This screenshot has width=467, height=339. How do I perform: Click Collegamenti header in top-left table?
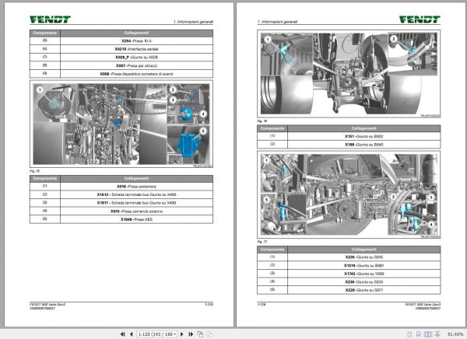[x=136, y=33]
